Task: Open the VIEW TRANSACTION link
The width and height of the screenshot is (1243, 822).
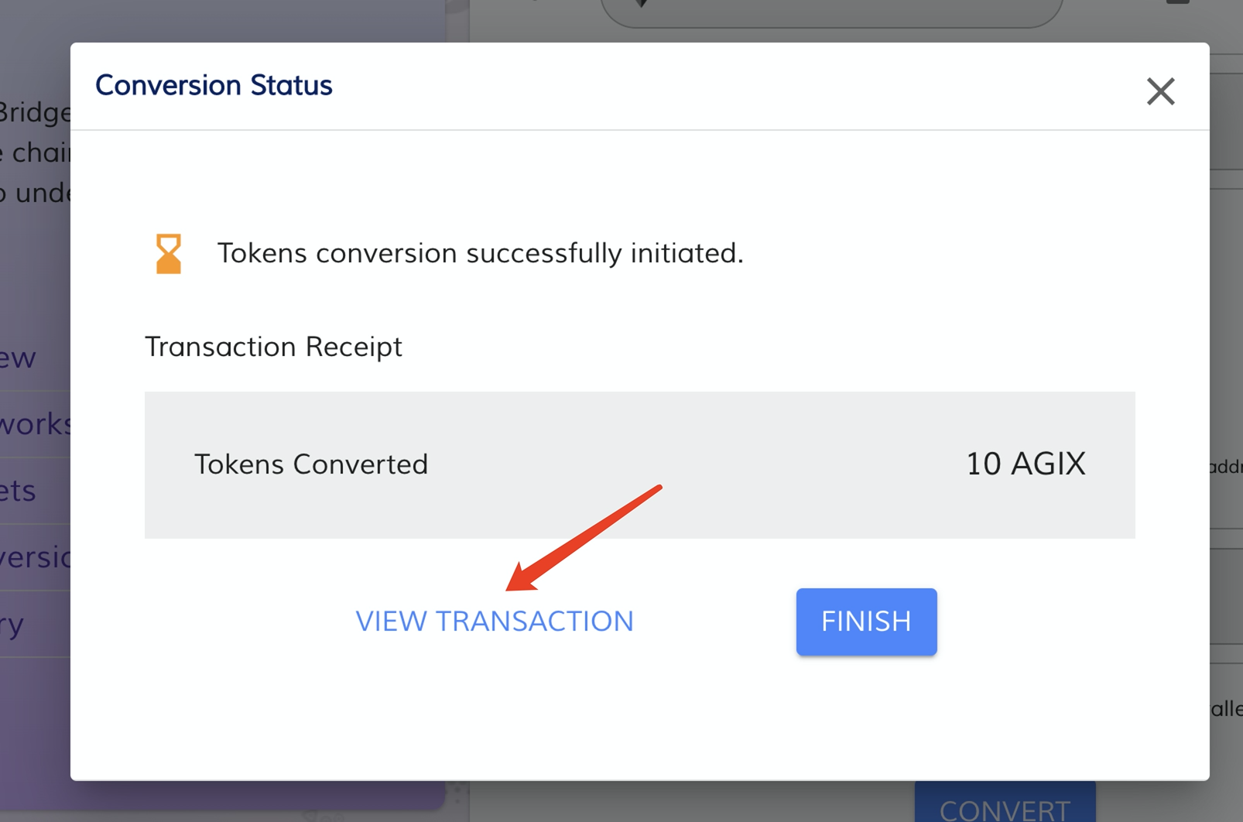Action: coord(495,621)
